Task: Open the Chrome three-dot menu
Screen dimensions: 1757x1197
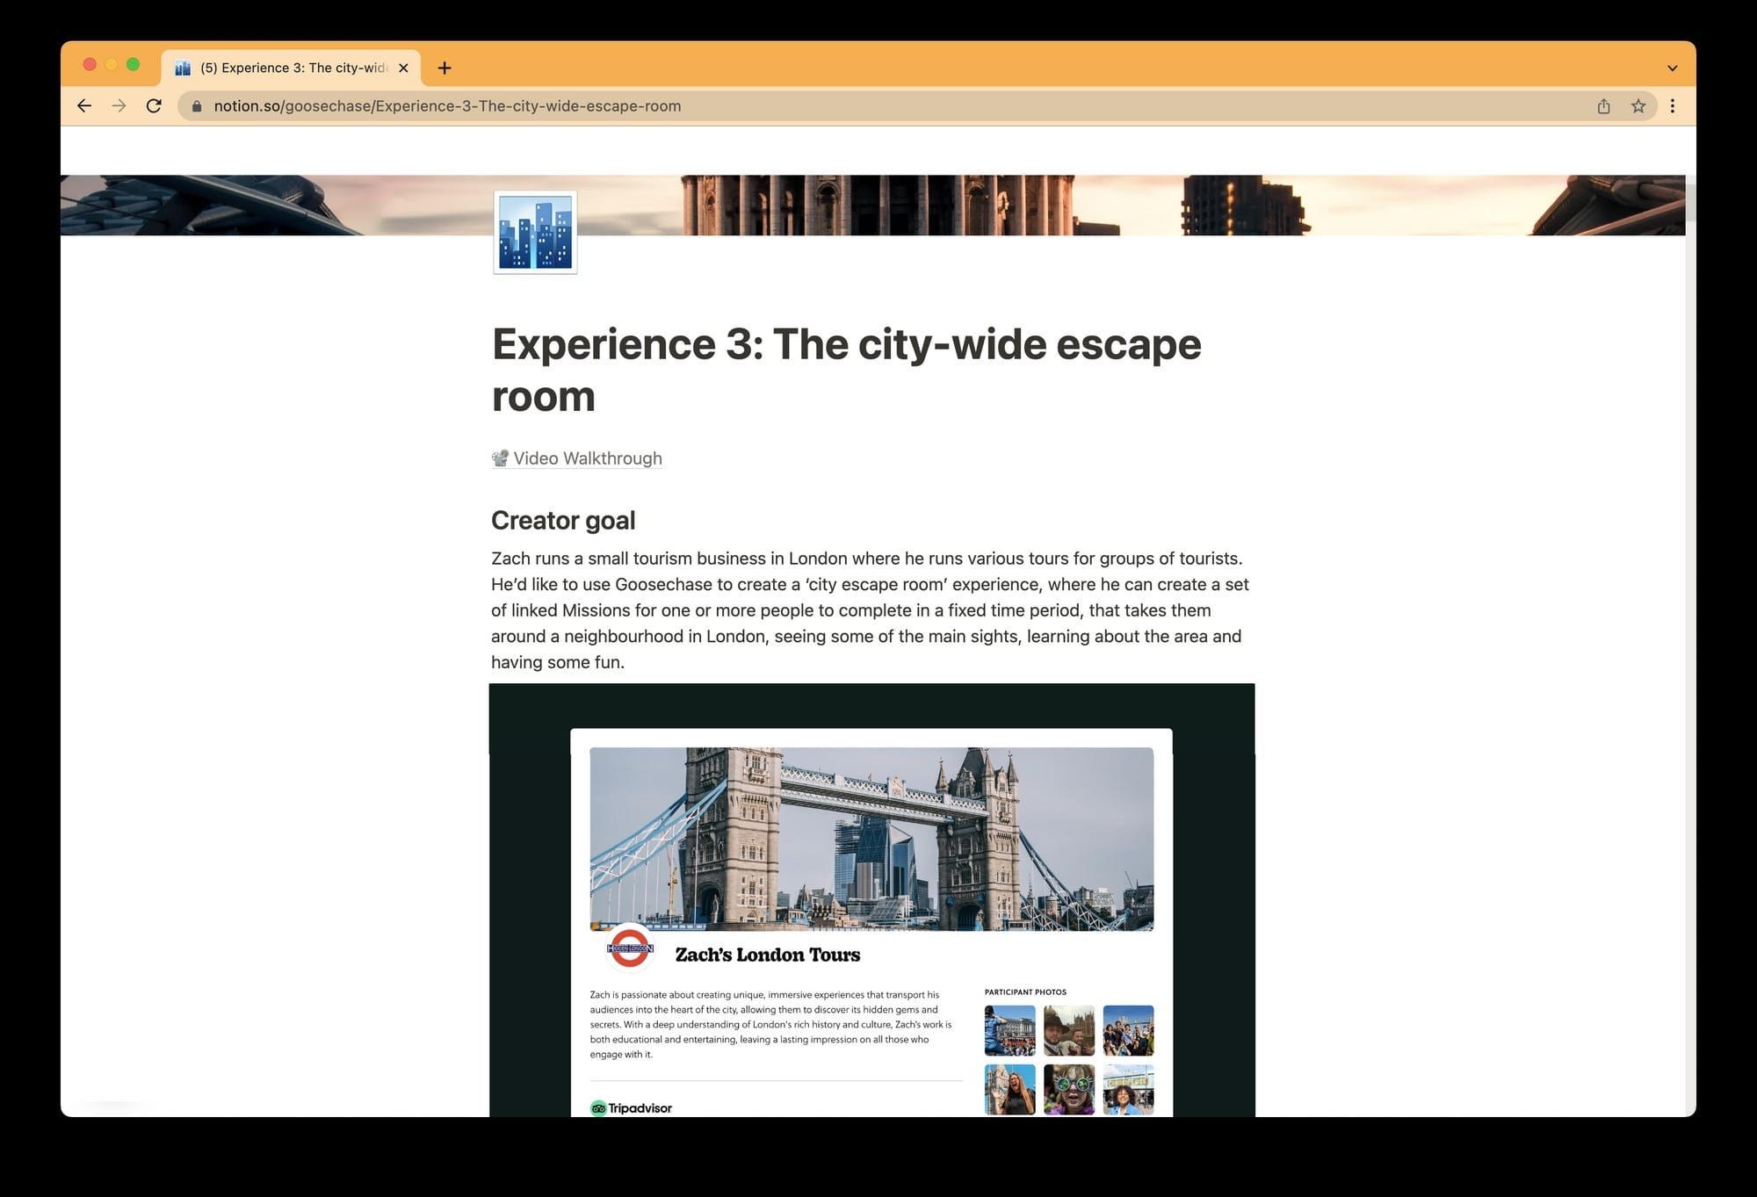Action: point(1673,106)
